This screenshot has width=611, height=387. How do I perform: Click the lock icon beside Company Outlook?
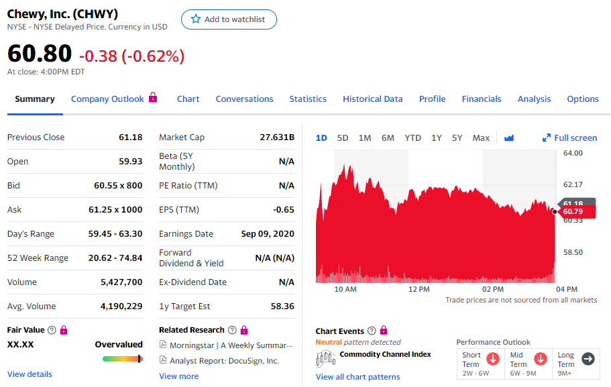(x=153, y=98)
